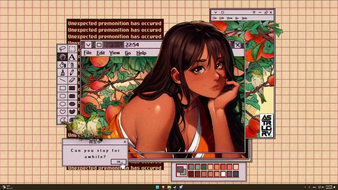
Task: Choose the Eraser tool
Action: click(x=72, y=80)
